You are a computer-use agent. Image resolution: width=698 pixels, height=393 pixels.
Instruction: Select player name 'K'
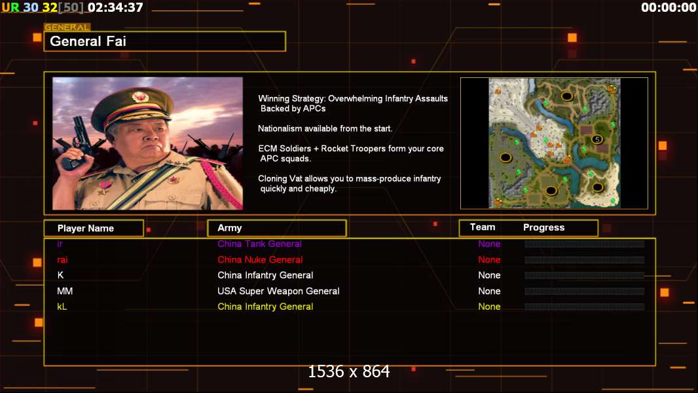(x=60, y=275)
